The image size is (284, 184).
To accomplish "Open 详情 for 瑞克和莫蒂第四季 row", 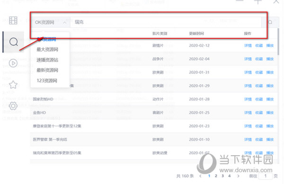I will click(x=248, y=153).
